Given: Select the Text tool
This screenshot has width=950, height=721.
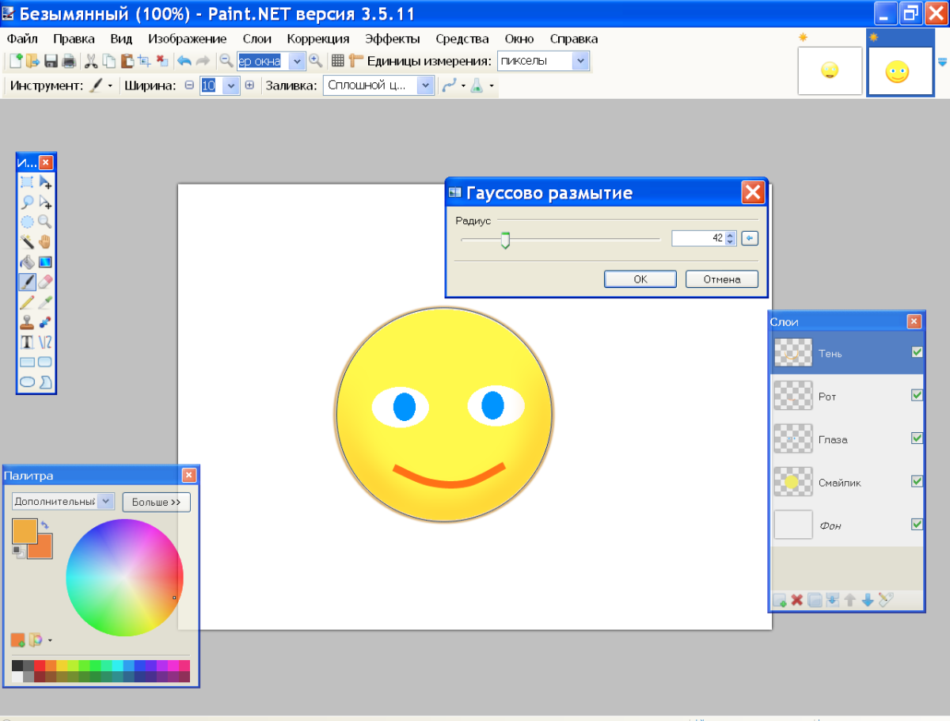Looking at the screenshot, I should click(27, 342).
